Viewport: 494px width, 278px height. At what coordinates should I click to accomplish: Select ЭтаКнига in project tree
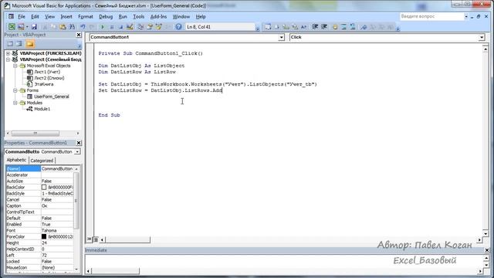pos(44,84)
